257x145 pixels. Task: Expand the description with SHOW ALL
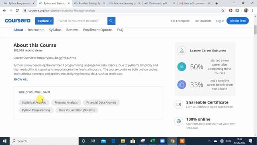point(20,79)
